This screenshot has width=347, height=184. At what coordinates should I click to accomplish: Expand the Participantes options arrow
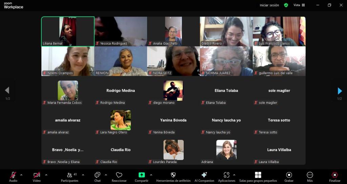click(x=83, y=175)
